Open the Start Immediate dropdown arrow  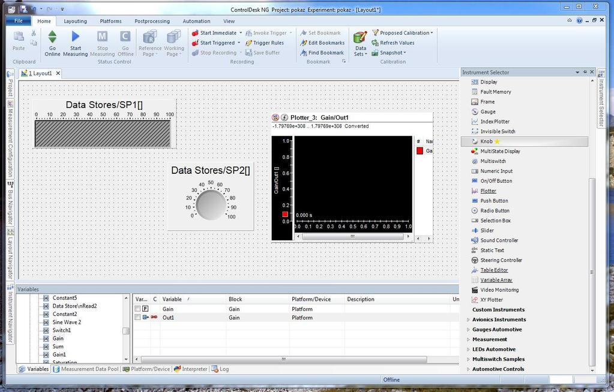click(x=241, y=33)
